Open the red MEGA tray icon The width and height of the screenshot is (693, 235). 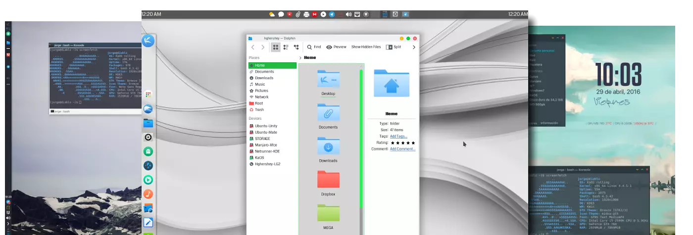pos(314,14)
